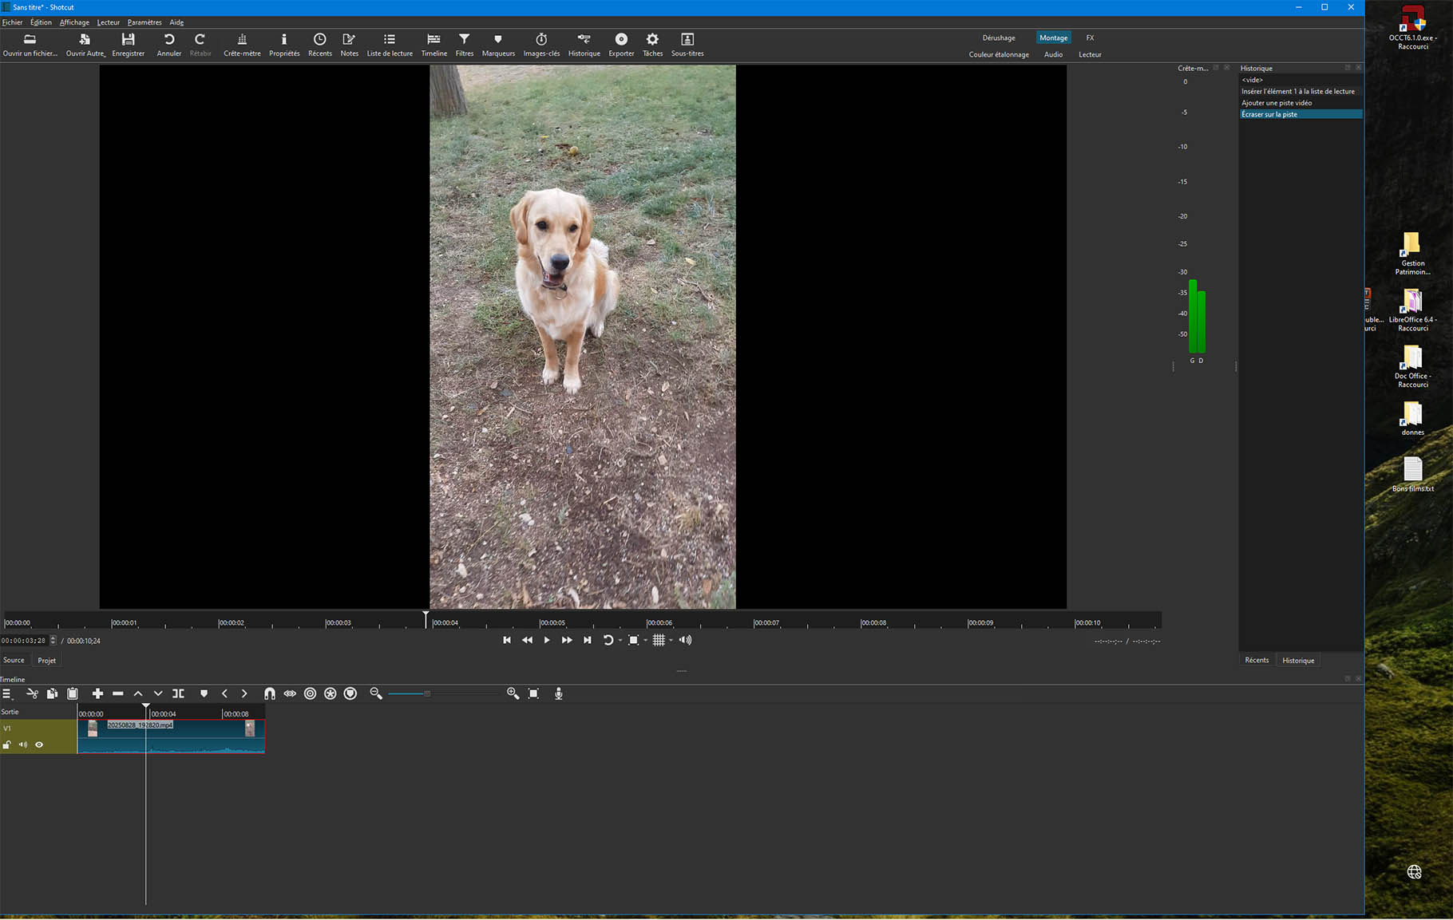Open the Notes panel

click(x=349, y=45)
